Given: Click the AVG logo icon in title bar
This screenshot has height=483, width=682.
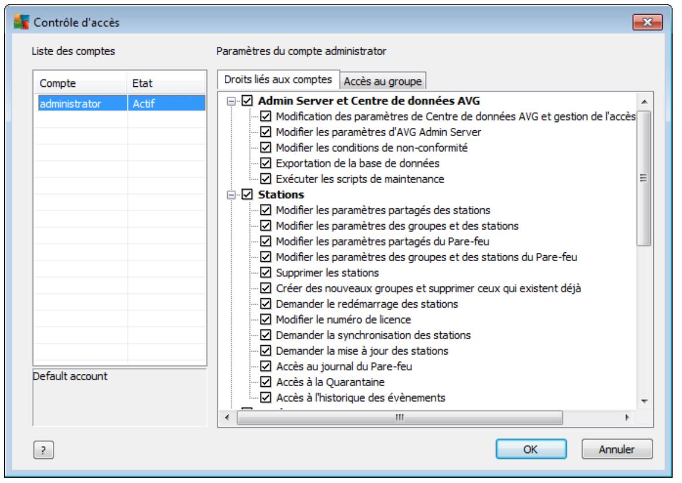Looking at the screenshot, I should [x=21, y=22].
